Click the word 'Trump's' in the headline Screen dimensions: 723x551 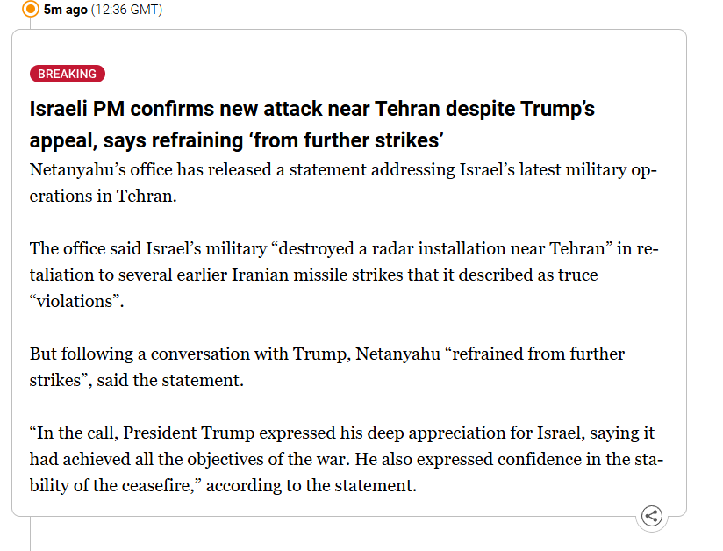pos(558,110)
